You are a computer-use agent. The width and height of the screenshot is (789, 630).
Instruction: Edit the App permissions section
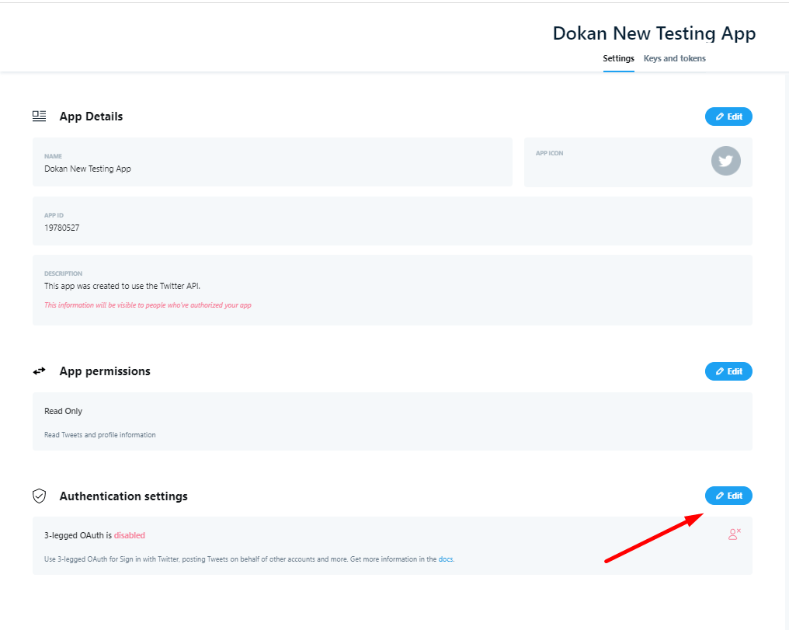tap(728, 371)
